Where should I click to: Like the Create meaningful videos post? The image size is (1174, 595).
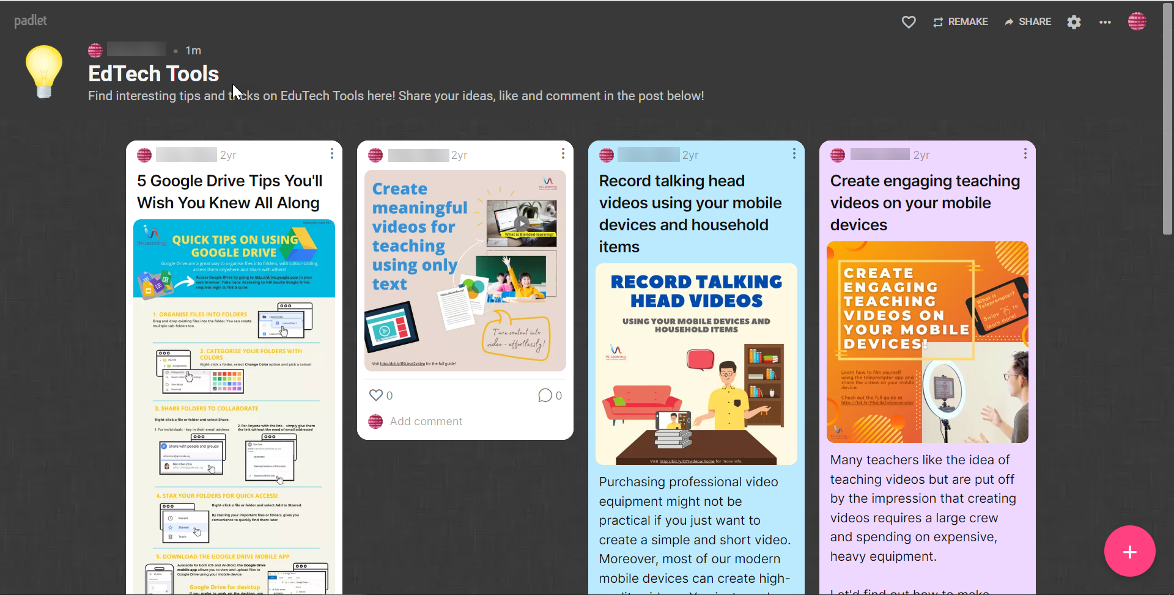[376, 395]
